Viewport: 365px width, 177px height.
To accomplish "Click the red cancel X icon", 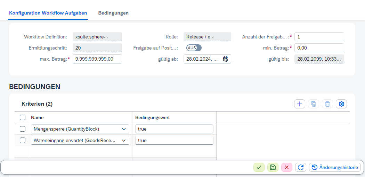I will coord(287,167).
